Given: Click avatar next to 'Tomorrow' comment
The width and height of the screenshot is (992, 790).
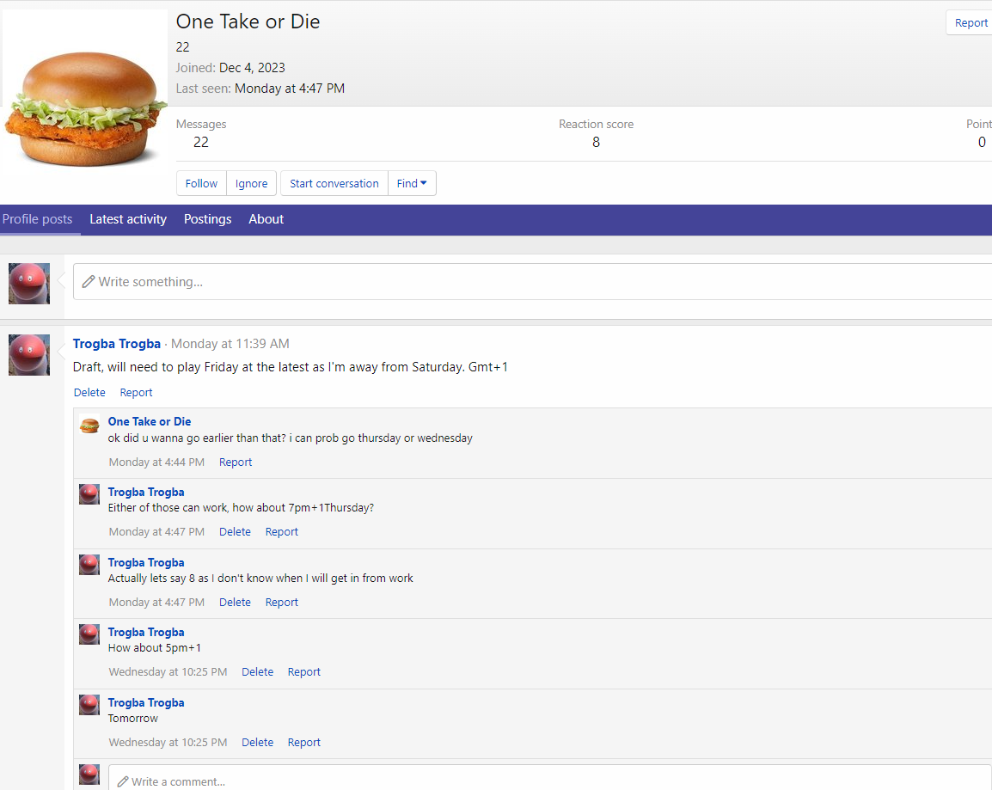Looking at the screenshot, I should point(89,705).
